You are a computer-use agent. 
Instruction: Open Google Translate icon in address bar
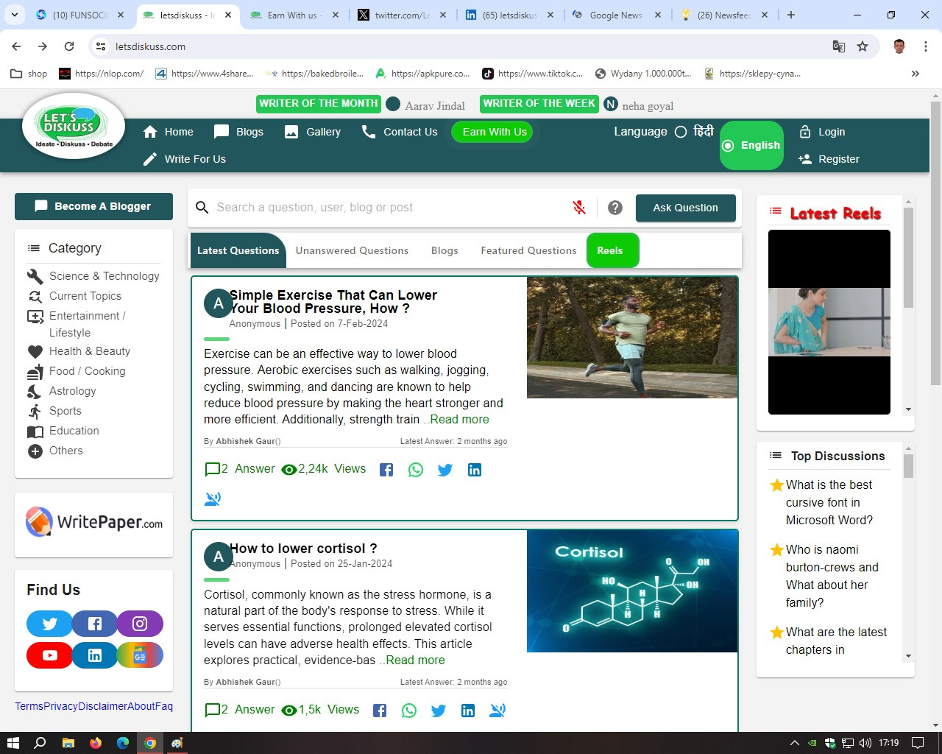click(x=838, y=46)
